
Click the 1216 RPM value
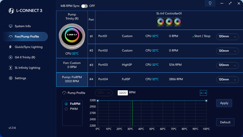[x=175, y=65]
